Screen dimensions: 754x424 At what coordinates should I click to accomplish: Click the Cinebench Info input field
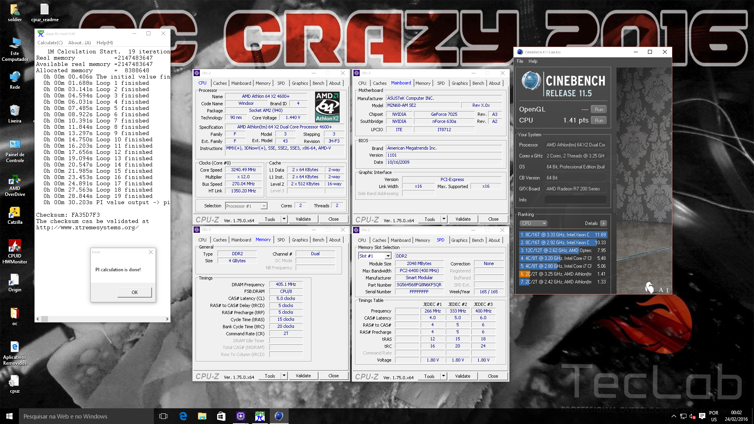click(x=575, y=200)
